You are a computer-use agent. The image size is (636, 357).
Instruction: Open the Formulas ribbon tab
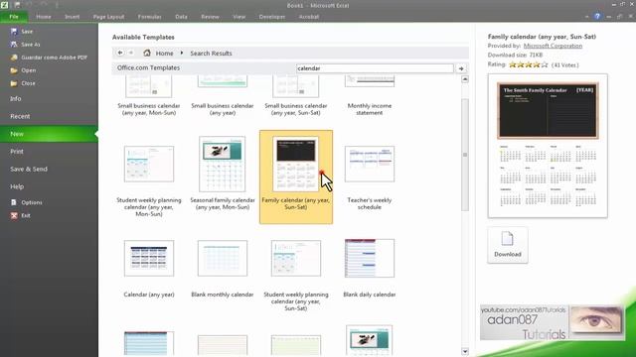(x=150, y=17)
